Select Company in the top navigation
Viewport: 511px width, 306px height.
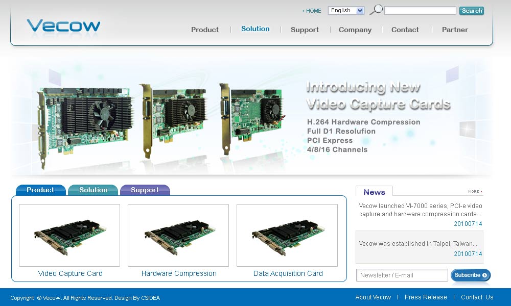(355, 30)
